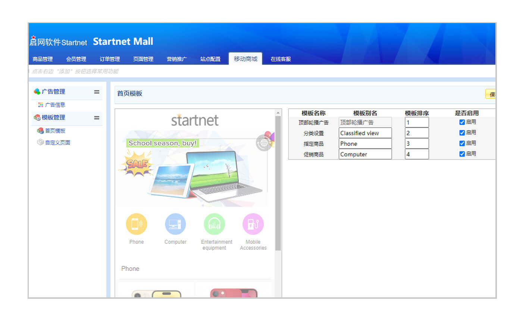Switch to the 在线客服 tab
The height and width of the screenshot is (320, 526).
281,59
